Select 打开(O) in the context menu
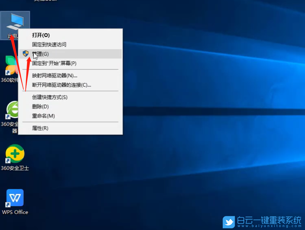305x230 pixels. click(x=41, y=35)
